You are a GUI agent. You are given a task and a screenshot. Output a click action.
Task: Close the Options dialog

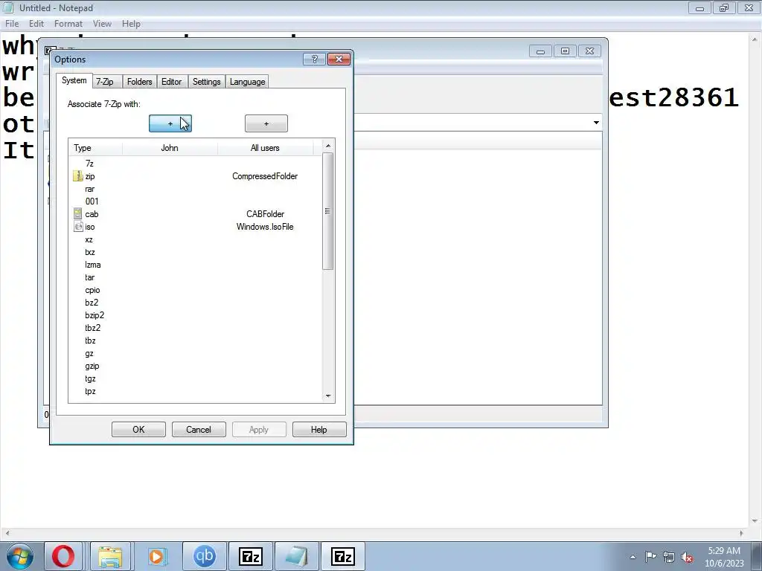pos(339,59)
